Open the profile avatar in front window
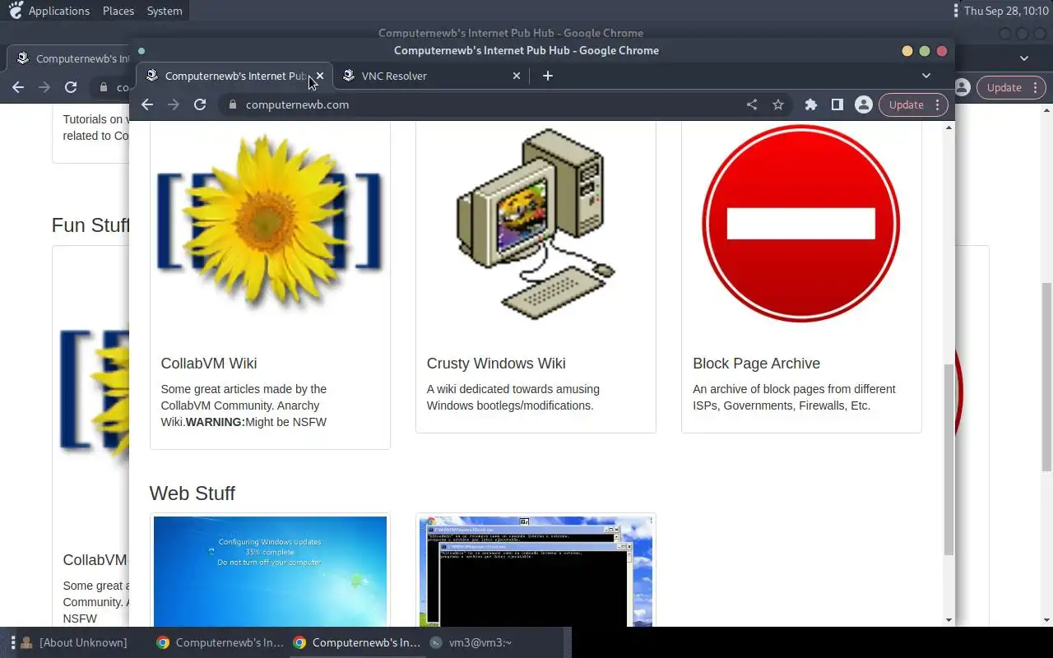The width and height of the screenshot is (1053, 658). pyautogui.click(x=863, y=104)
